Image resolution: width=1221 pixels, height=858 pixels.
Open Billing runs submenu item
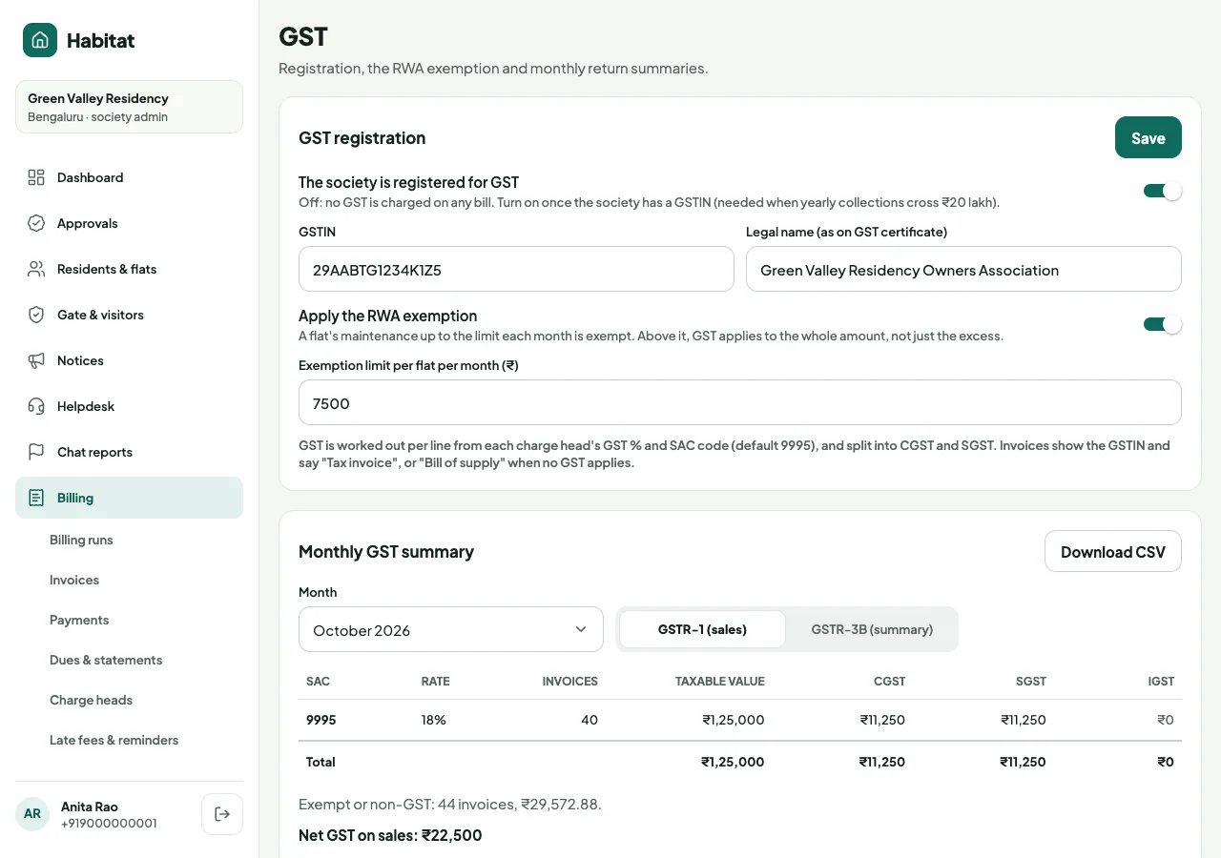pos(81,540)
